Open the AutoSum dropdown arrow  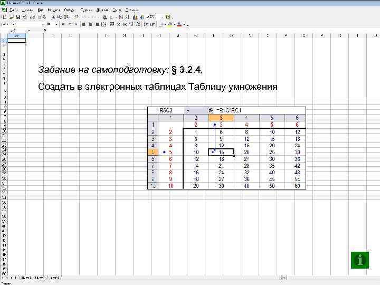[116, 17]
